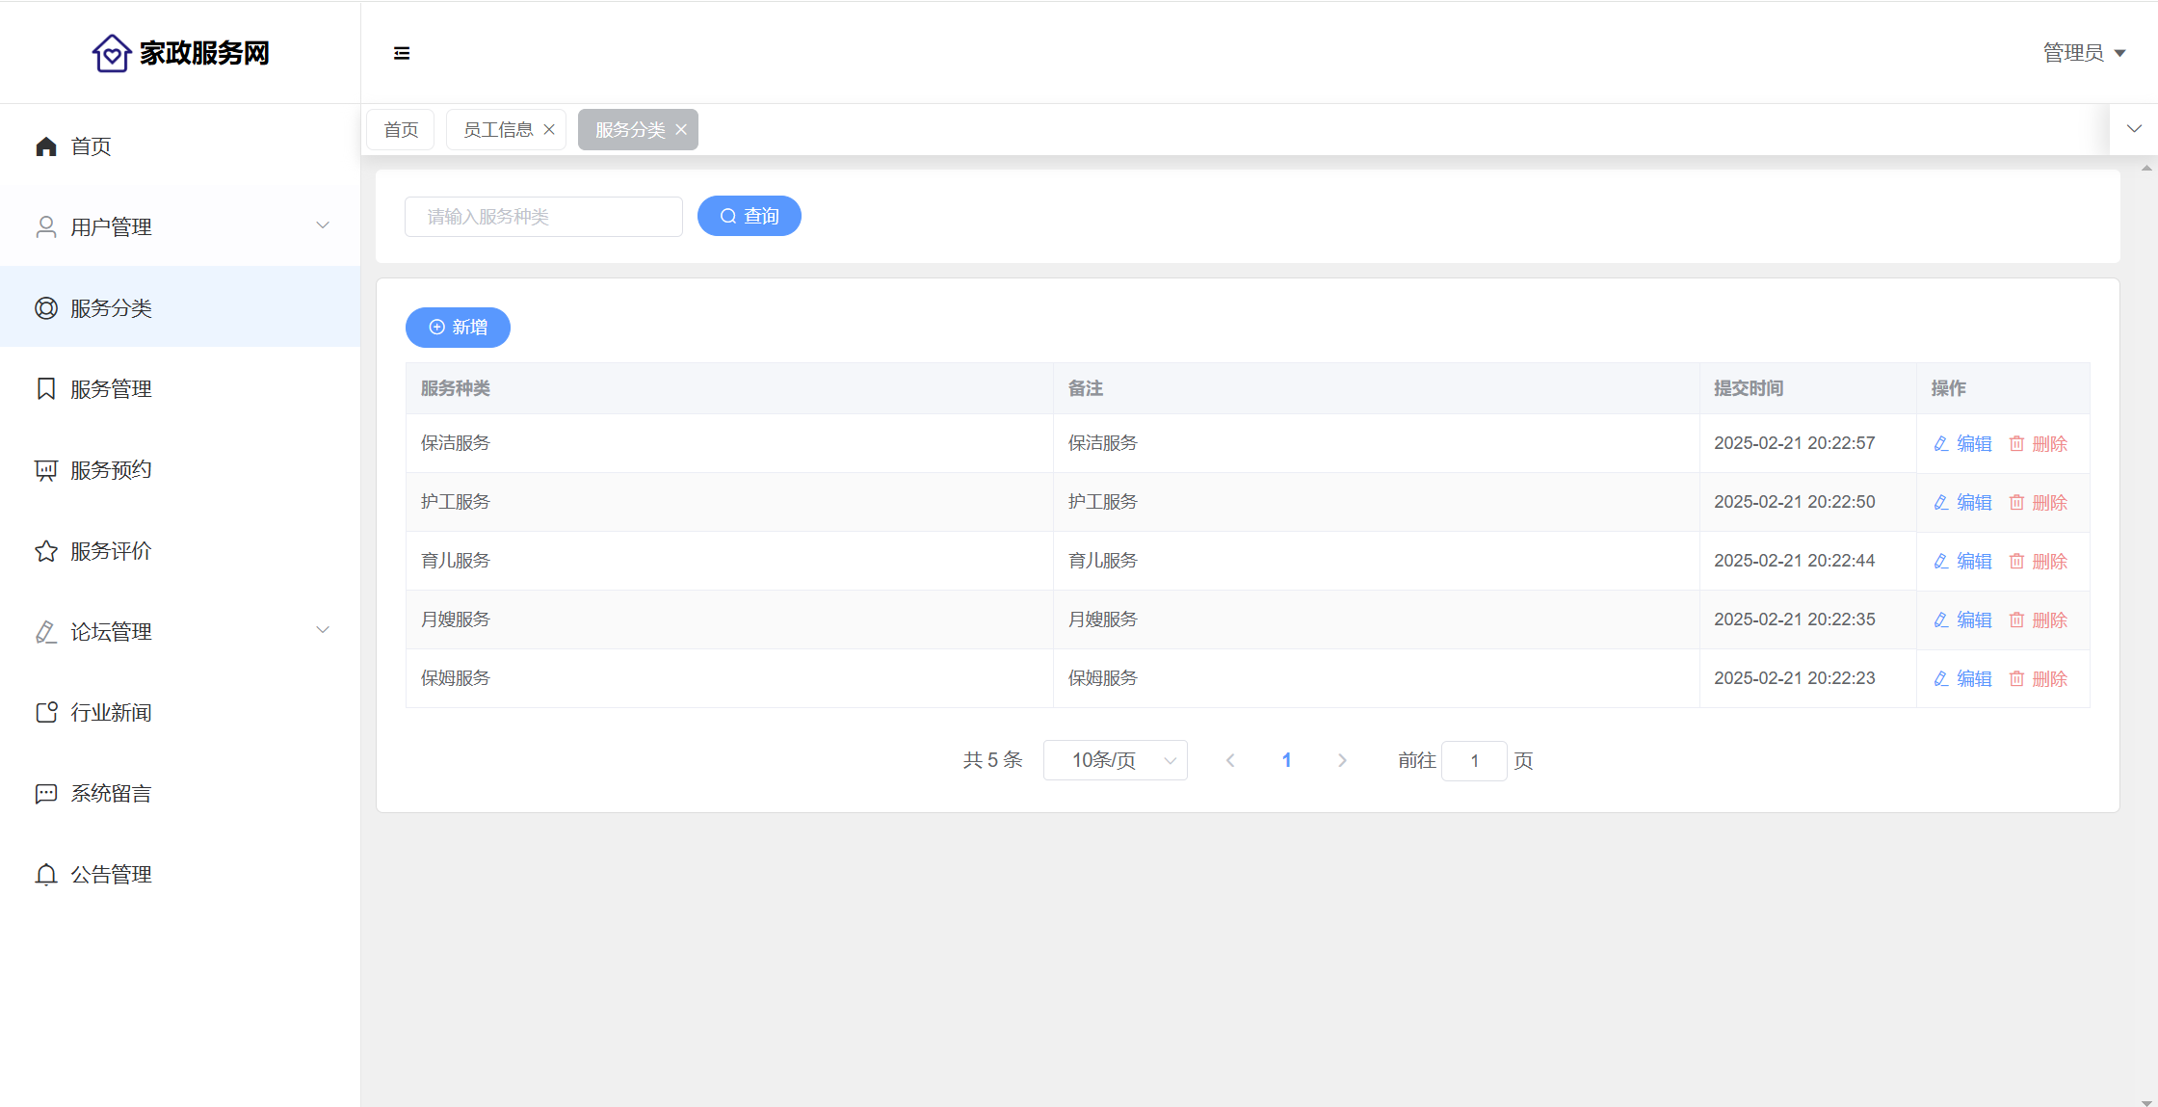Focus the 请输入服务种类 search field
The height and width of the screenshot is (1107, 2158).
click(x=543, y=217)
